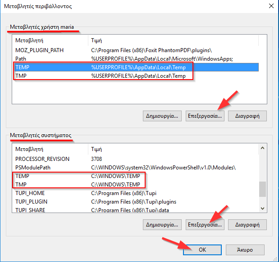Image resolution: width=279 pixels, height=262 pixels.
Task: Click Δημιουργία button under system variables
Action: [x=162, y=225]
